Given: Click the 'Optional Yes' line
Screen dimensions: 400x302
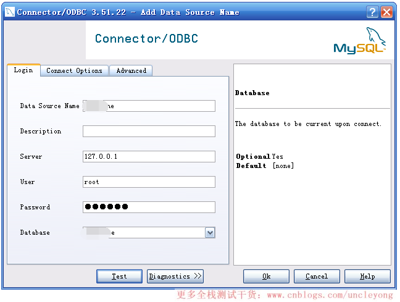Looking at the screenshot, I should pos(259,156).
